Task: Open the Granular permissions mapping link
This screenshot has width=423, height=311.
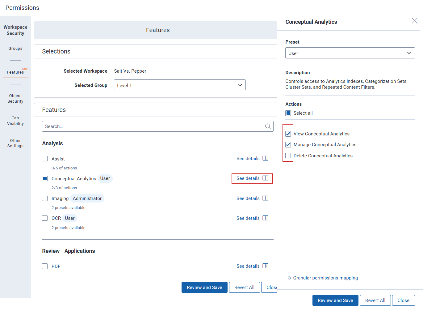Action: point(325,278)
